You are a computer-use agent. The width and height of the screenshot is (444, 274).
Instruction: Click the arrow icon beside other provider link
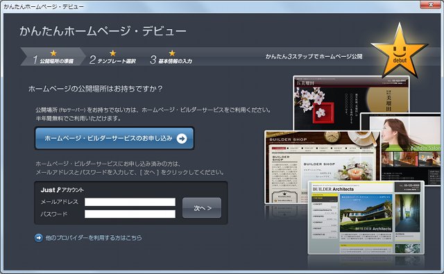pyautogui.click(x=39, y=238)
